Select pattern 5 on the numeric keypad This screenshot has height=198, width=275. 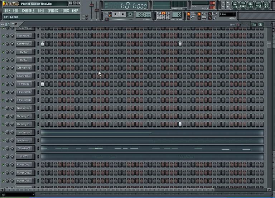point(163,16)
